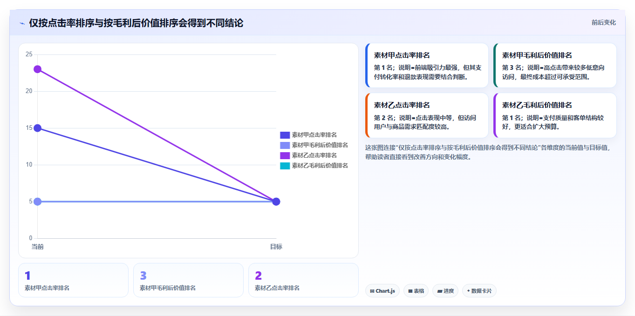Image resolution: width=635 pixels, height=316 pixels.
Task: Click description text starting 第 1 名；说明=支付质量
Action: 553,122
